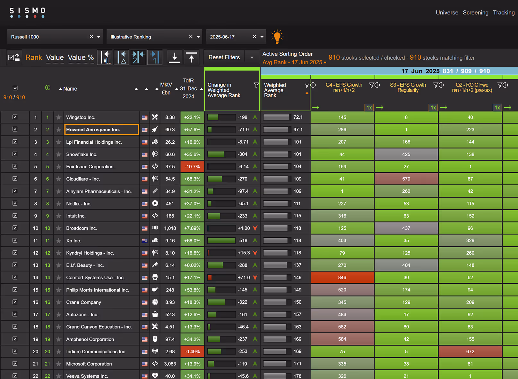Uncheck the Autozone - Inc. row checkbox
Viewport: 518px width, 379px height.
point(15,314)
